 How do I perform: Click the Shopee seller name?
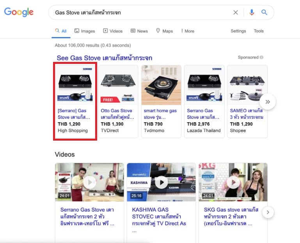coord(238,130)
